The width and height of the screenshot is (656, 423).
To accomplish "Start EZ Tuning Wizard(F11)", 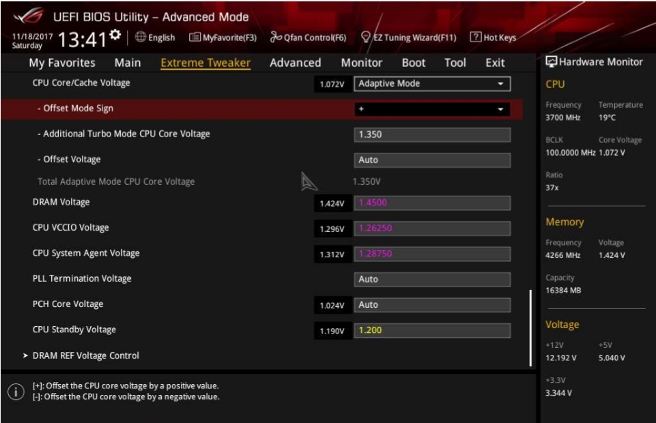I will pos(408,38).
